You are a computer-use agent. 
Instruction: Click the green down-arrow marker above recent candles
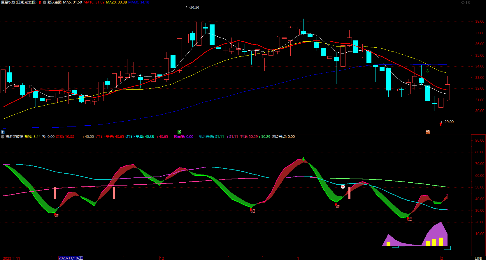tap(428, 71)
